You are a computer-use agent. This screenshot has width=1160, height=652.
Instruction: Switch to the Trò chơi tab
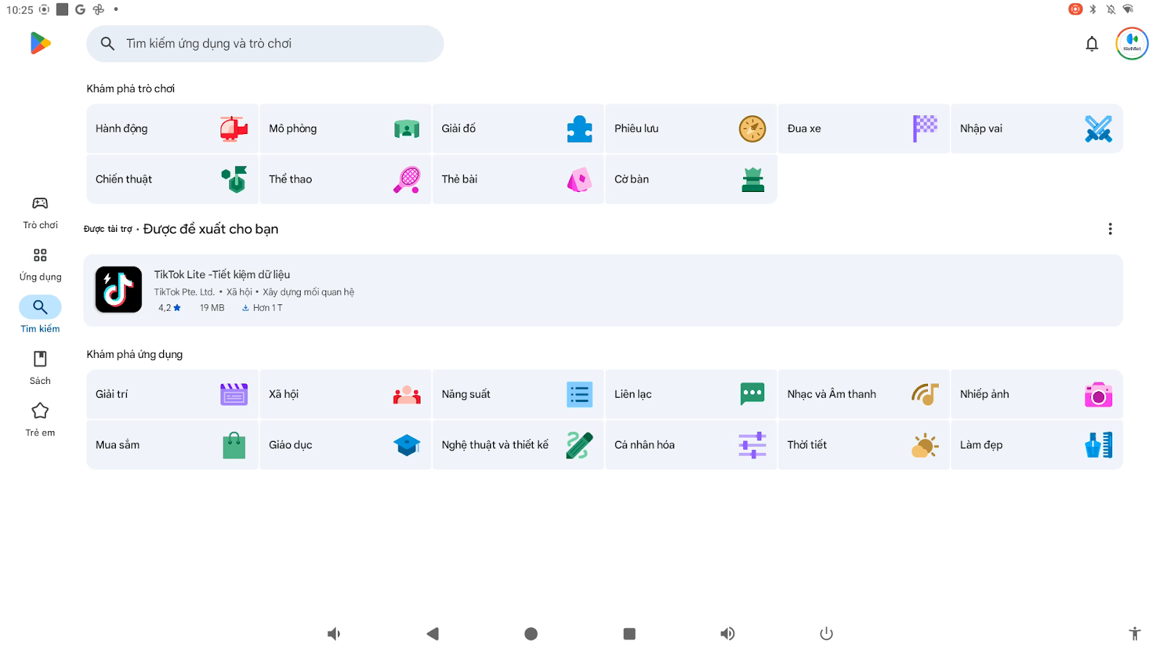pos(40,213)
